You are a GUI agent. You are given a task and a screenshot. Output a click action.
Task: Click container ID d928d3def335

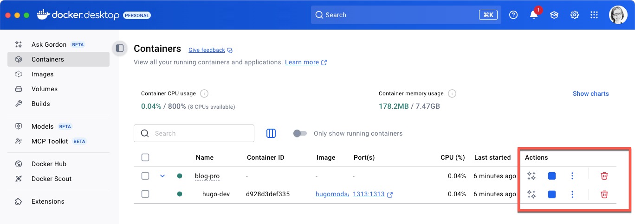(x=268, y=194)
